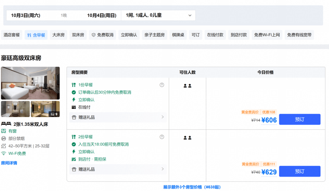Open the main bedroom photo
Screen dimensions: 329x191
[x=30, y=83]
